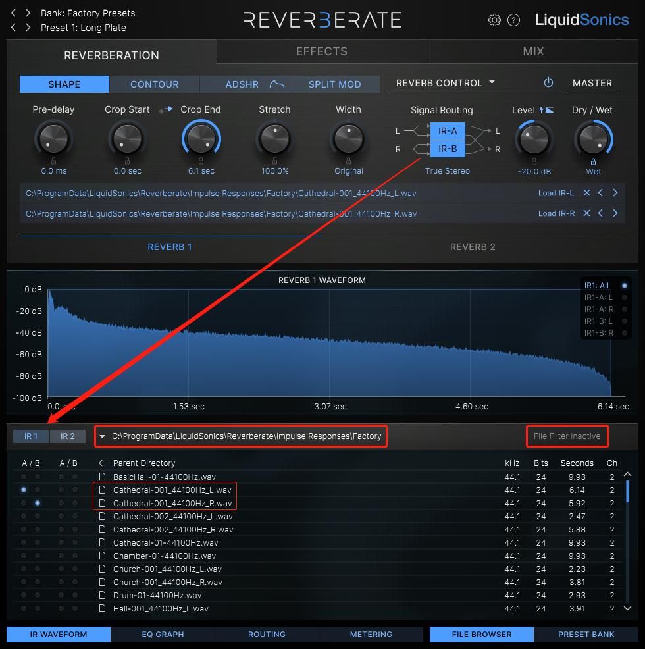Click Load IR-R button

pyautogui.click(x=556, y=213)
